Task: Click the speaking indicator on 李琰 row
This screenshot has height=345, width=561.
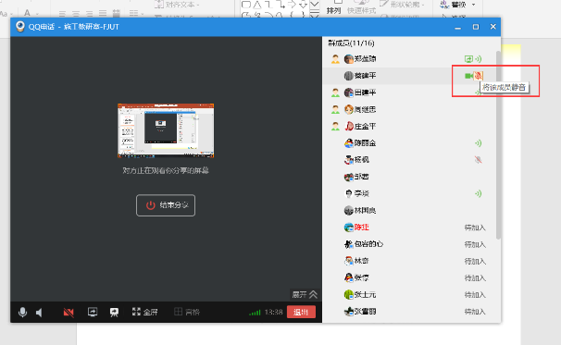Action: [x=479, y=193]
